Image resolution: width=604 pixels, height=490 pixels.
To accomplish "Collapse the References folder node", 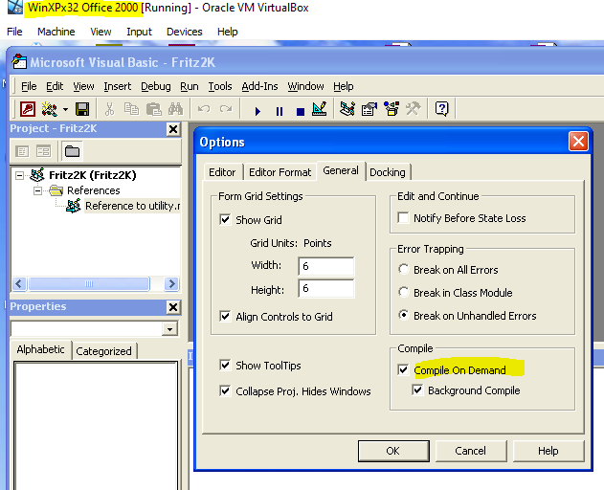I will 37,191.
